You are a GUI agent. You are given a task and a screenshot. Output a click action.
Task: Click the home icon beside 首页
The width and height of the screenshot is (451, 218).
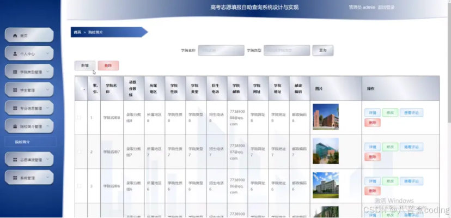pos(15,35)
